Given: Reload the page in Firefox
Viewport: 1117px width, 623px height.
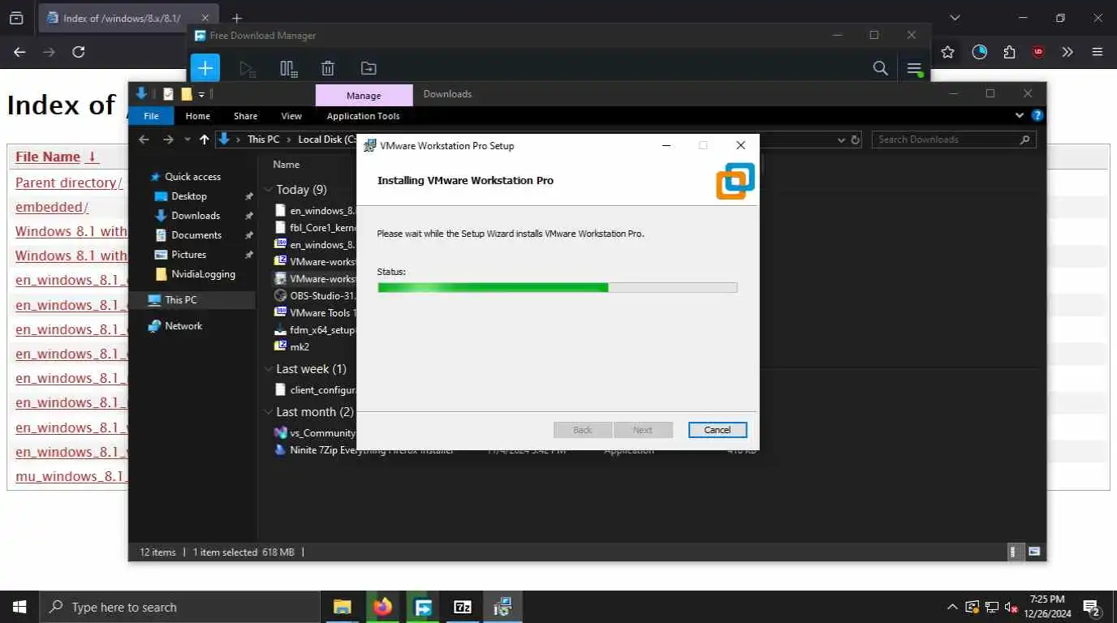Looking at the screenshot, I should pyautogui.click(x=79, y=52).
